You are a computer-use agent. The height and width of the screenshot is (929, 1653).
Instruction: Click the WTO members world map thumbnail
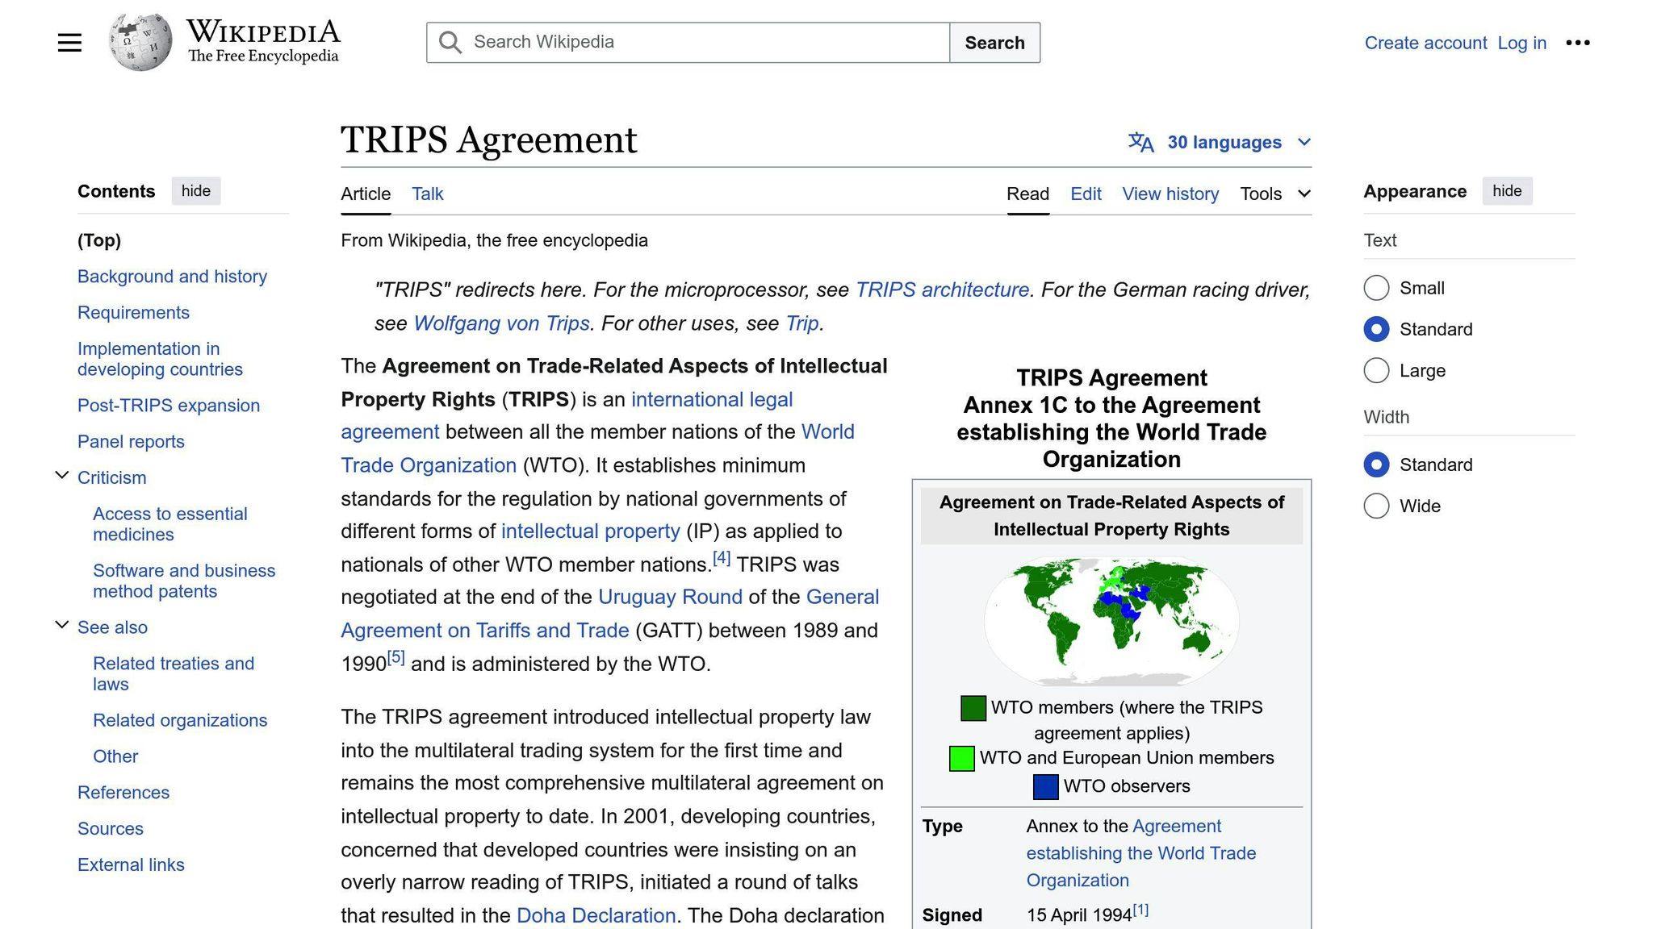click(1111, 621)
